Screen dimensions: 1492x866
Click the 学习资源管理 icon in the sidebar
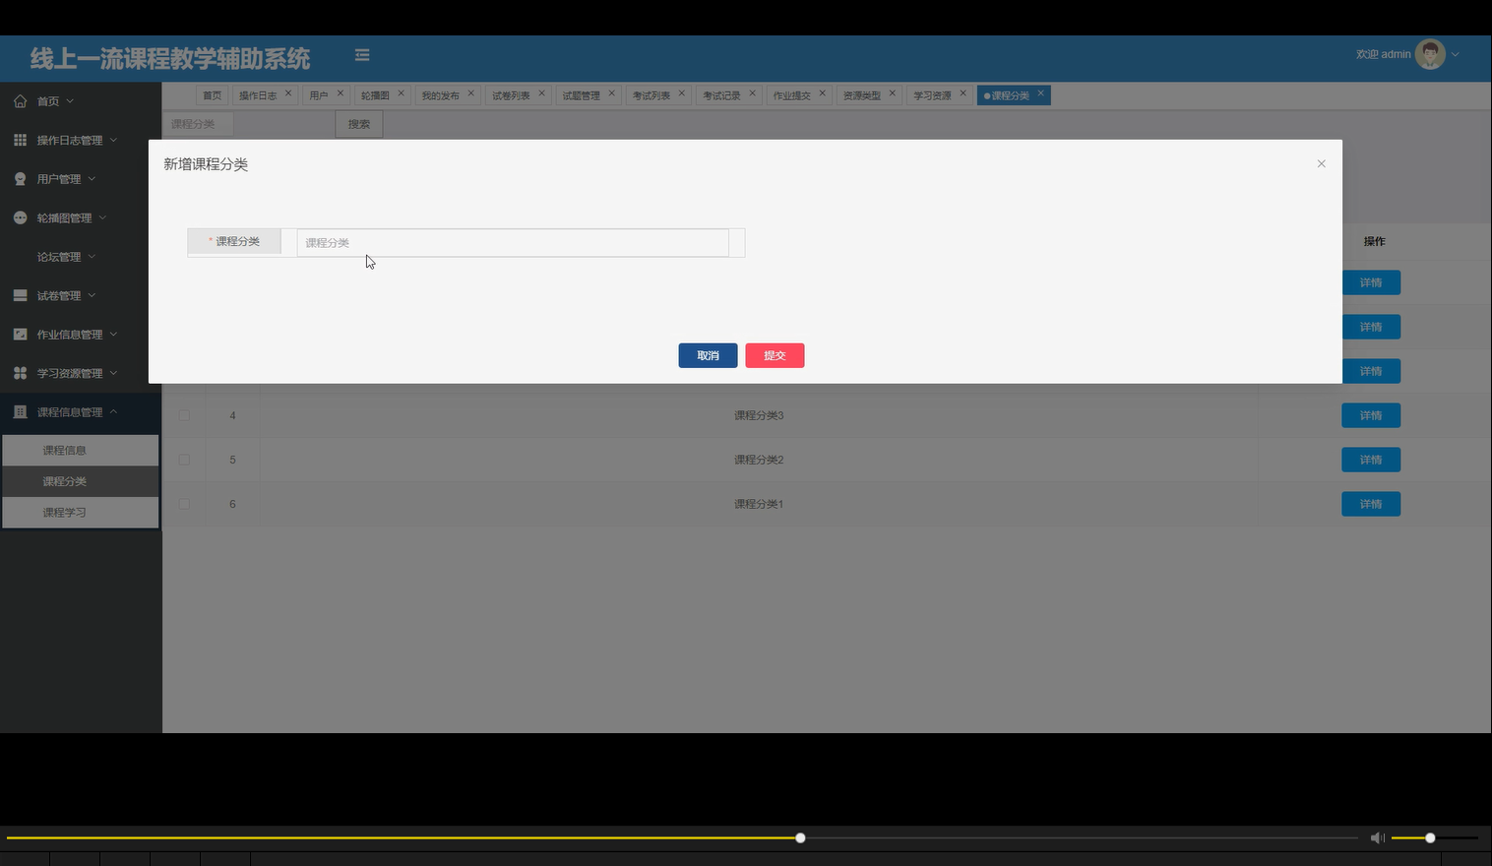point(20,373)
